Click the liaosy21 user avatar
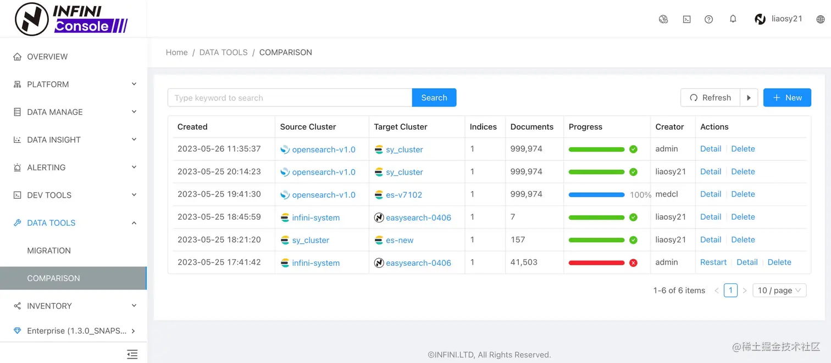 760,19
